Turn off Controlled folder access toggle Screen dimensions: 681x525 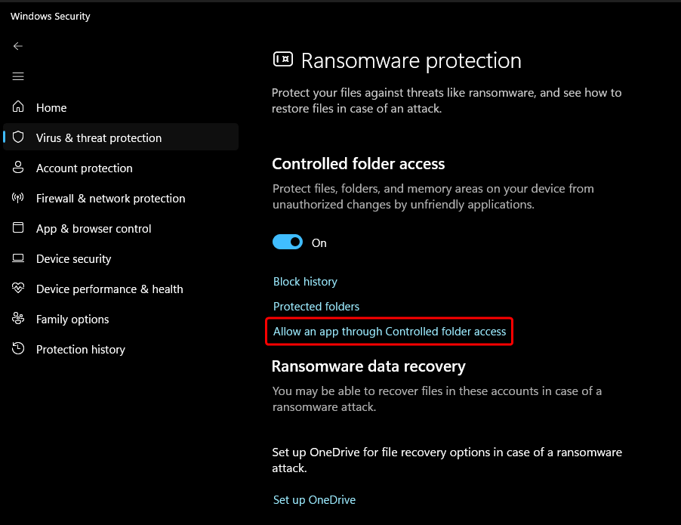coord(288,242)
